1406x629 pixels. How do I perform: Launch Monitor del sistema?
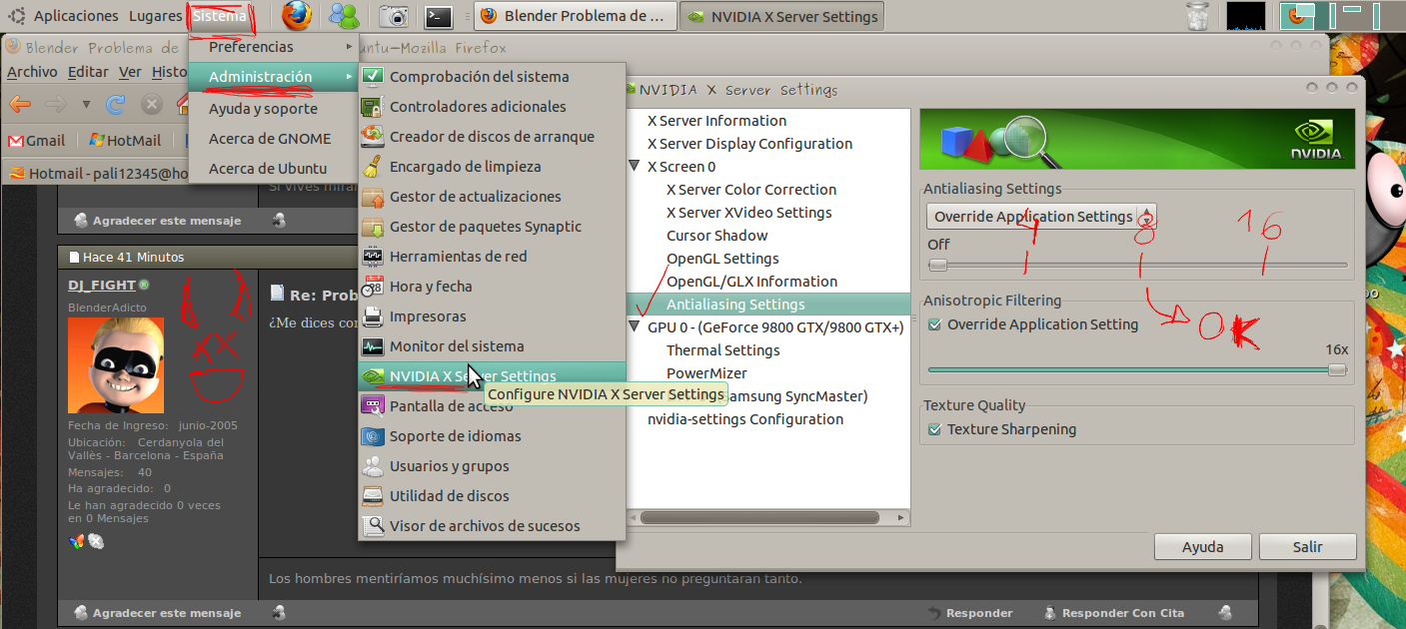click(x=492, y=346)
